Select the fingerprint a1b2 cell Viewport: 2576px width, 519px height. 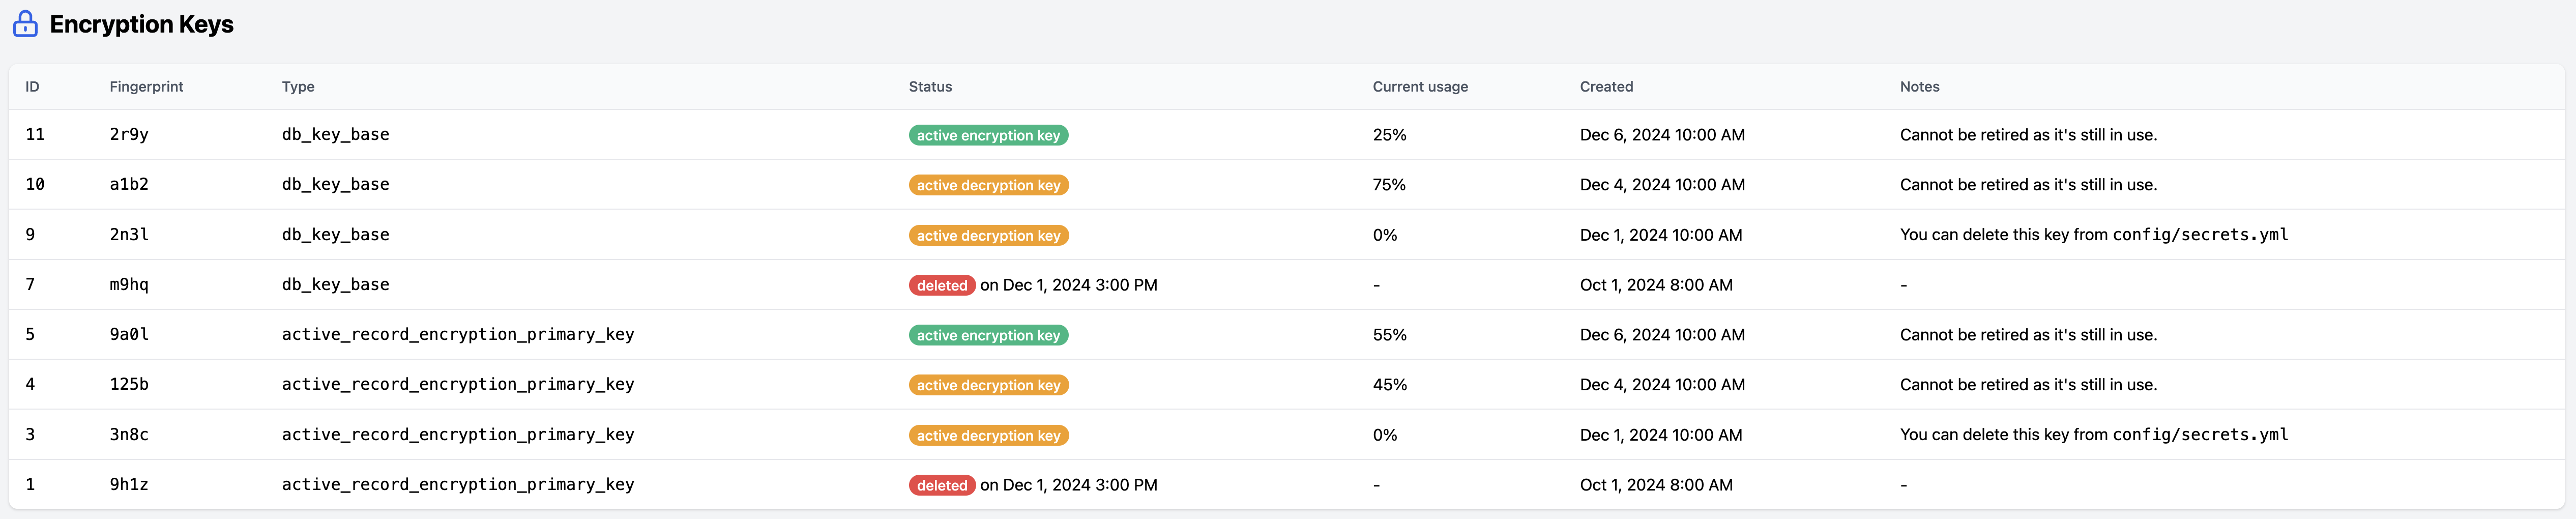click(x=129, y=185)
